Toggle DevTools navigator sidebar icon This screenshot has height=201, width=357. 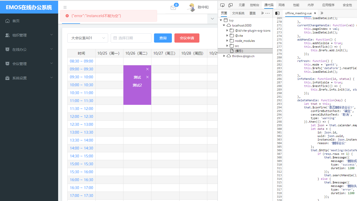pyautogui.click(x=278, y=13)
